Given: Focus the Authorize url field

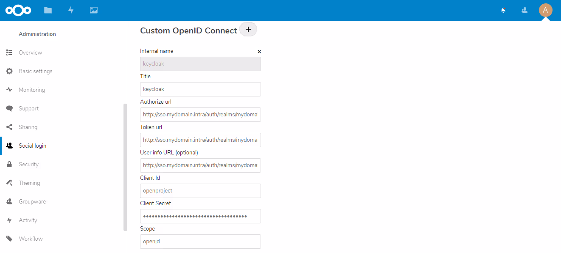Looking at the screenshot, I should 200,115.
